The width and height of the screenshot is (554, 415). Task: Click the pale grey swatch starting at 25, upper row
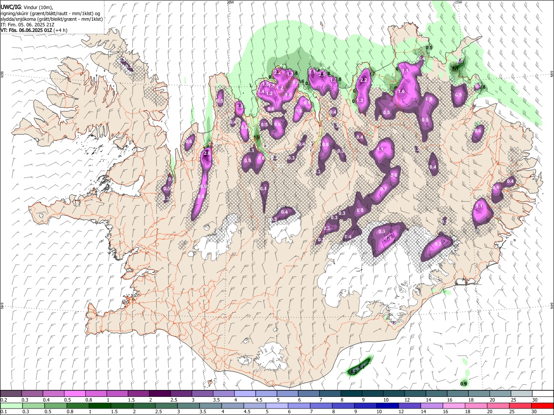coord(521,394)
